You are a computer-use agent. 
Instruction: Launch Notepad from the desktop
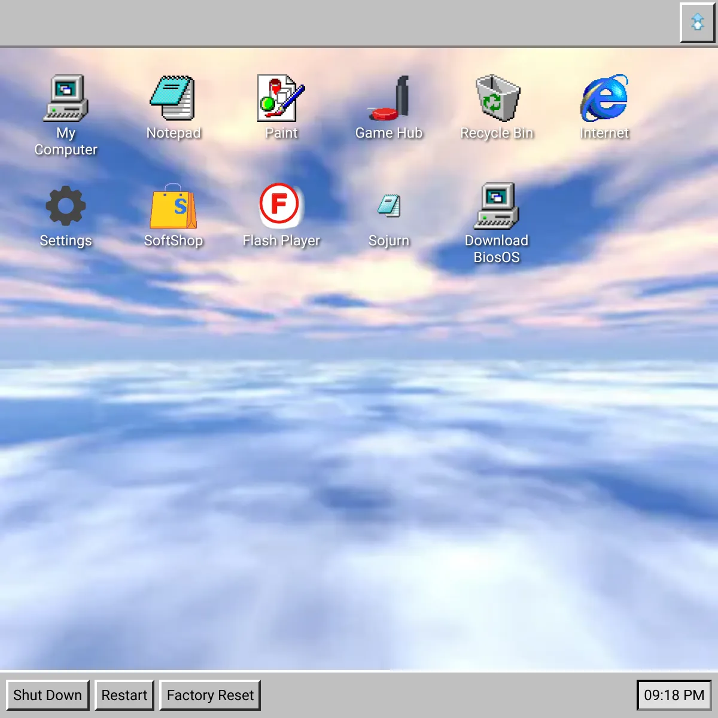(173, 98)
